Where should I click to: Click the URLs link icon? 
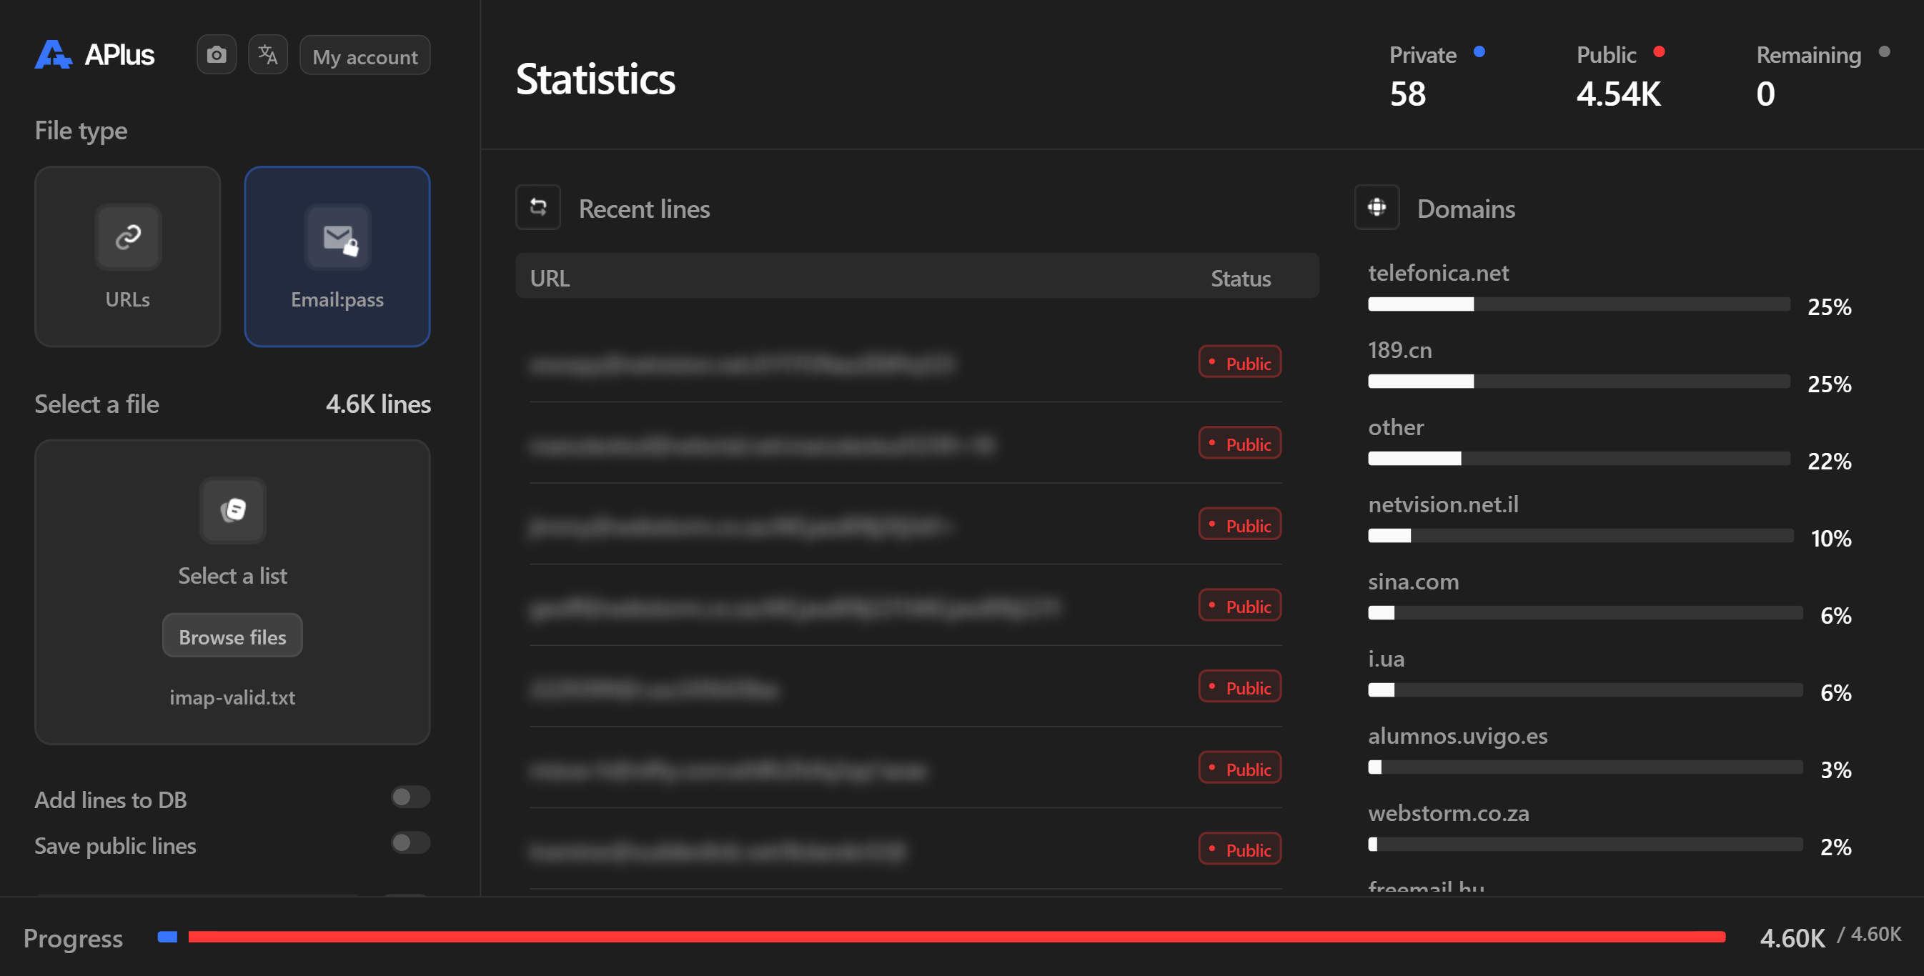pos(128,236)
